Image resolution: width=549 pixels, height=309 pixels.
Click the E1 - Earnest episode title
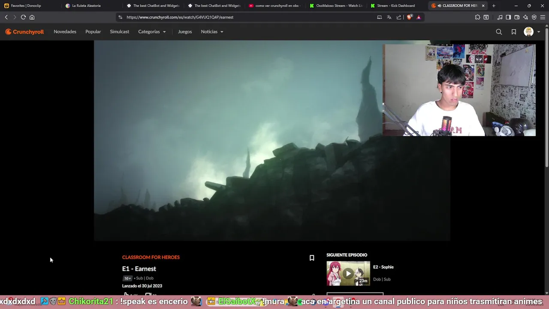click(139, 269)
